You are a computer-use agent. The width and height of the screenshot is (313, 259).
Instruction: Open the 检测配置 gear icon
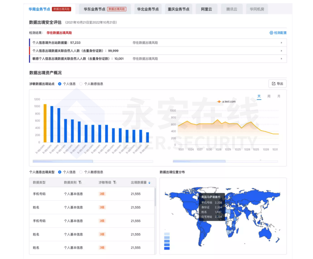tap(271, 33)
